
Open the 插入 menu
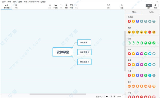15,2
